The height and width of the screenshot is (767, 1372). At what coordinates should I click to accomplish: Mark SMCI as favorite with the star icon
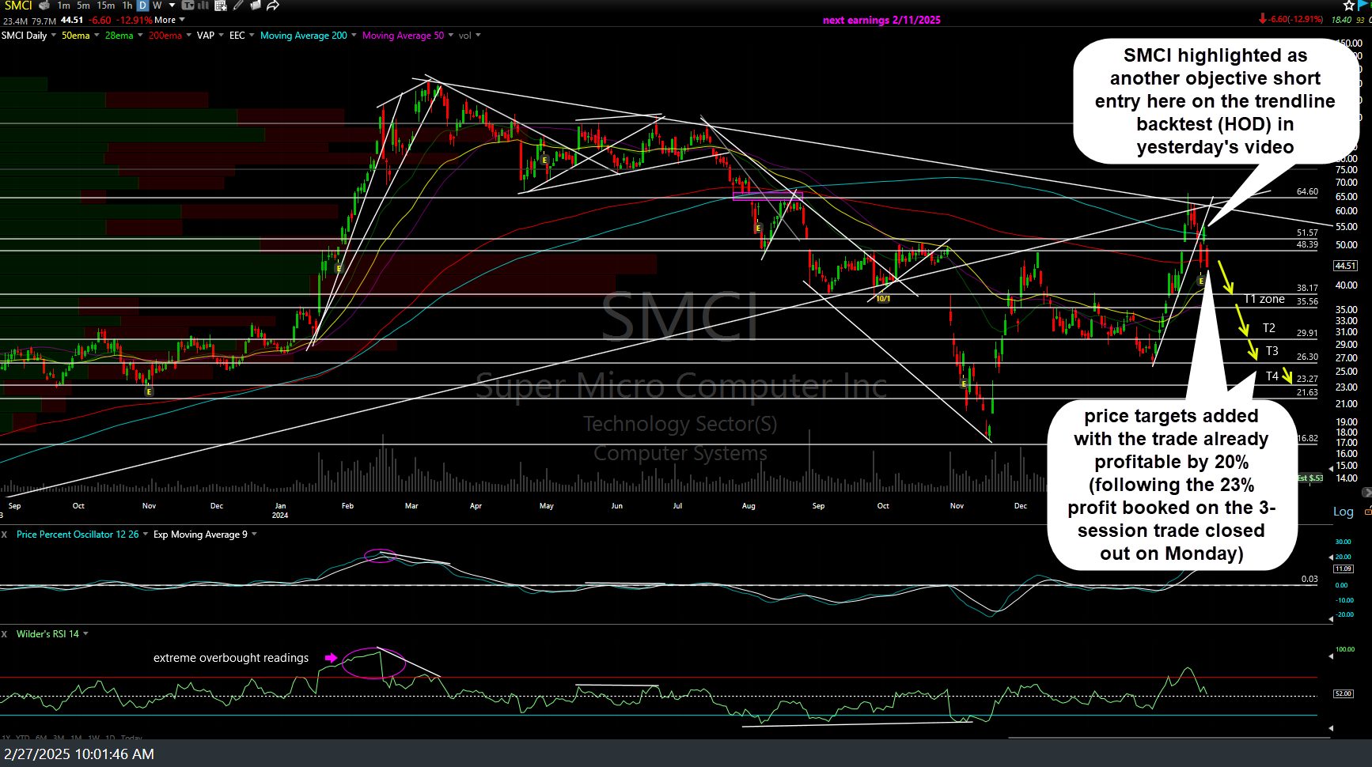(1347, 6)
